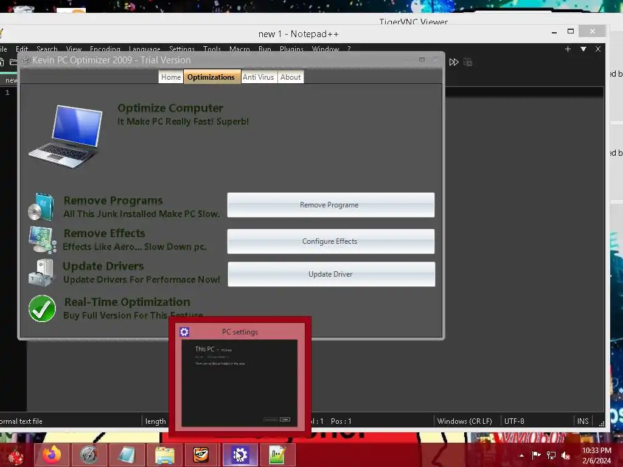Click the Update Driver button

click(332, 274)
